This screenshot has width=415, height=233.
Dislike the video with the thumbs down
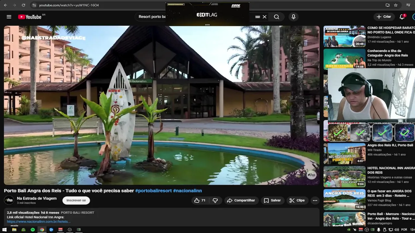(215, 200)
